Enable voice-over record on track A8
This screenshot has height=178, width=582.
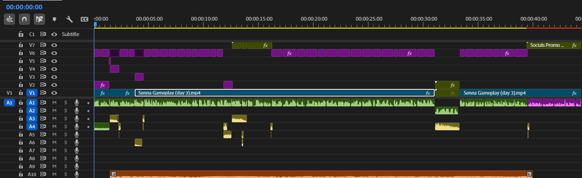click(77, 158)
